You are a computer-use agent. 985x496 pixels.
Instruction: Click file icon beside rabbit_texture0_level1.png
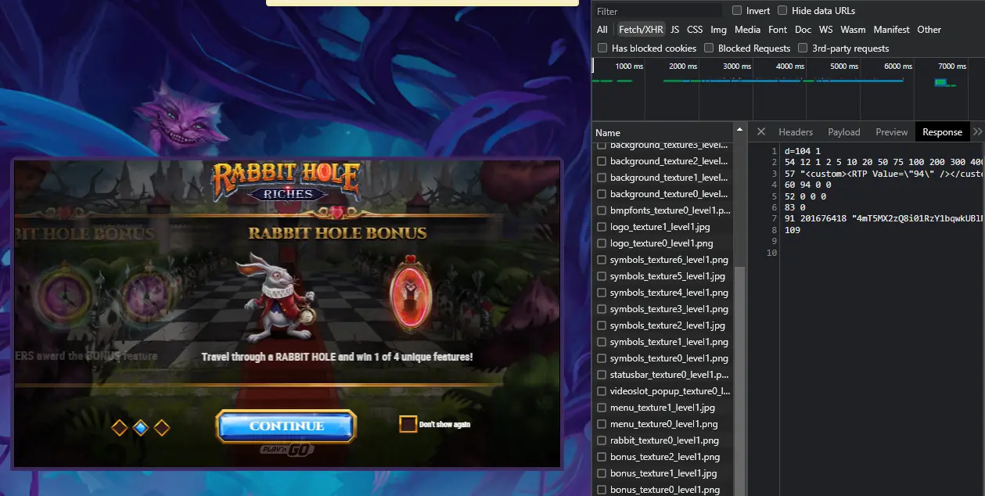pos(601,440)
